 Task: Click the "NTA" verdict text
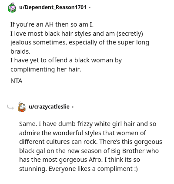pyautogui.click(x=16, y=81)
